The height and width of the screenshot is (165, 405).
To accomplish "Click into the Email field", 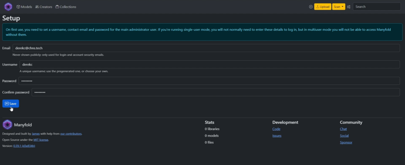I will (206, 48).
